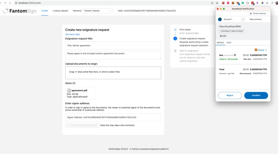278x154 pixels.
Task: Open the colorful pinwheel extension icon
Action: pyautogui.click(x=262, y=3)
